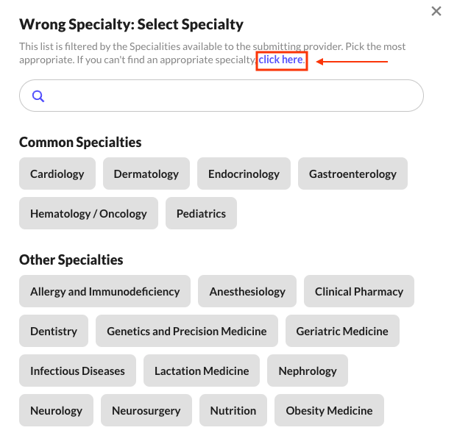Select Geriatric Medicine
Viewport: 457px width, 433px height.
tap(342, 331)
